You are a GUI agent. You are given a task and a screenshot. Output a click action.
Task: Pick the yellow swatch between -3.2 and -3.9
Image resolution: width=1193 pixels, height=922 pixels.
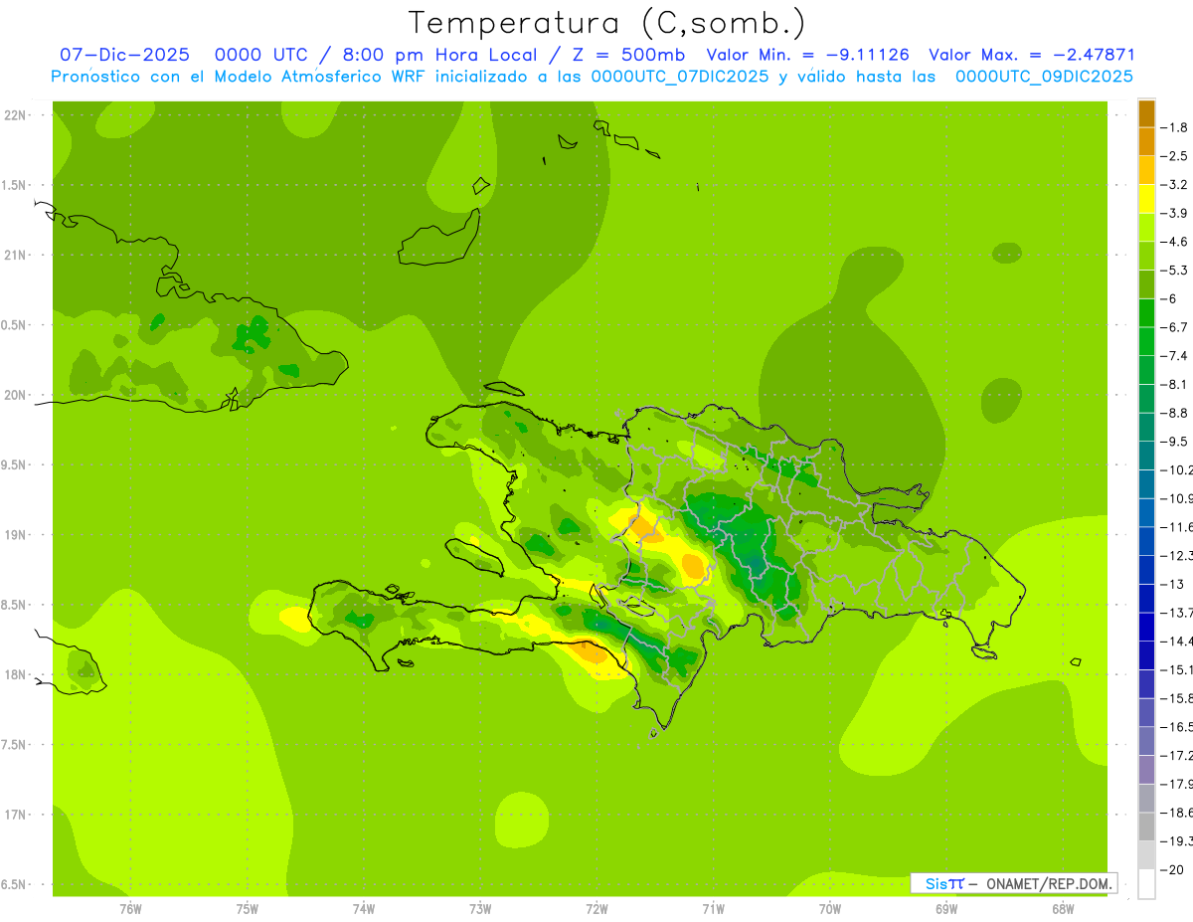(x=1146, y=199)
